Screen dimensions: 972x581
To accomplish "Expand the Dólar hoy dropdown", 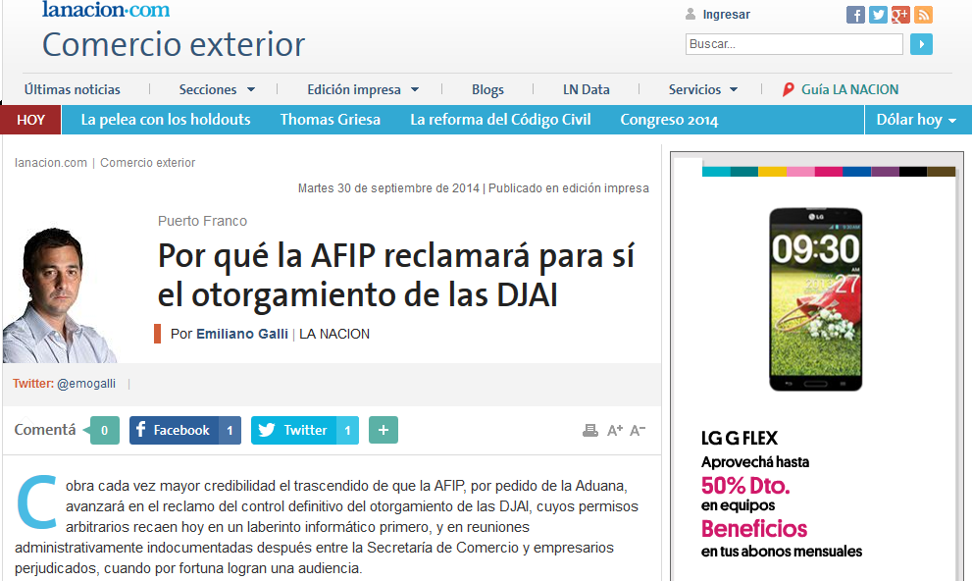I will click(916, 120).
